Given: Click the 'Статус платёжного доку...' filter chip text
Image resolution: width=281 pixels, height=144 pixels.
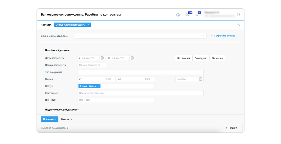Looking at the screenshot, I should (x=71, y=25).
